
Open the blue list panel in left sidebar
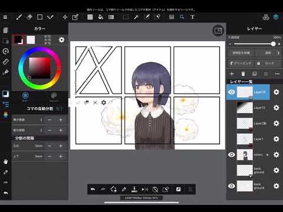tap(5, 104)
